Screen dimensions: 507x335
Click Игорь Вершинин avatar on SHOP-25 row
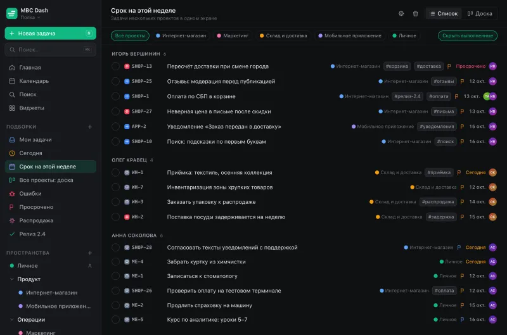pos(492,82)
